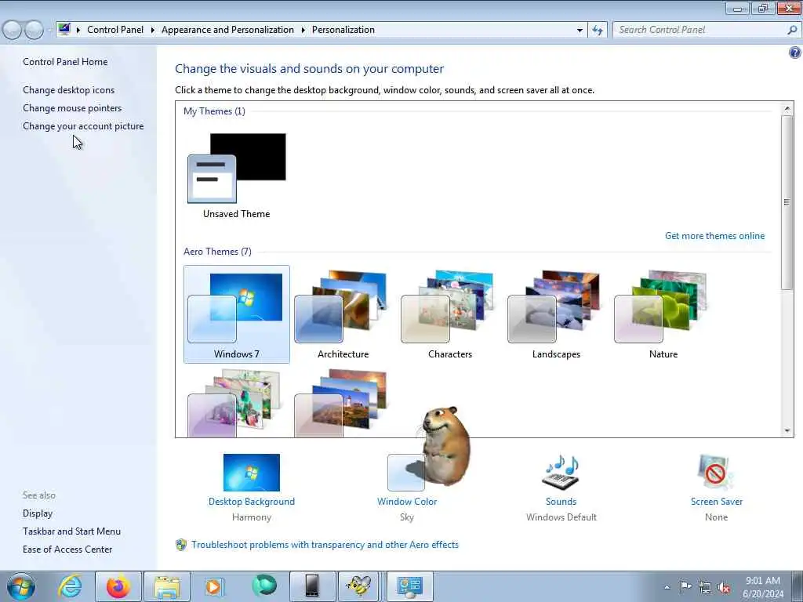Click the phone device taskbar icon

pyautogui.click(x=312, y=586)
